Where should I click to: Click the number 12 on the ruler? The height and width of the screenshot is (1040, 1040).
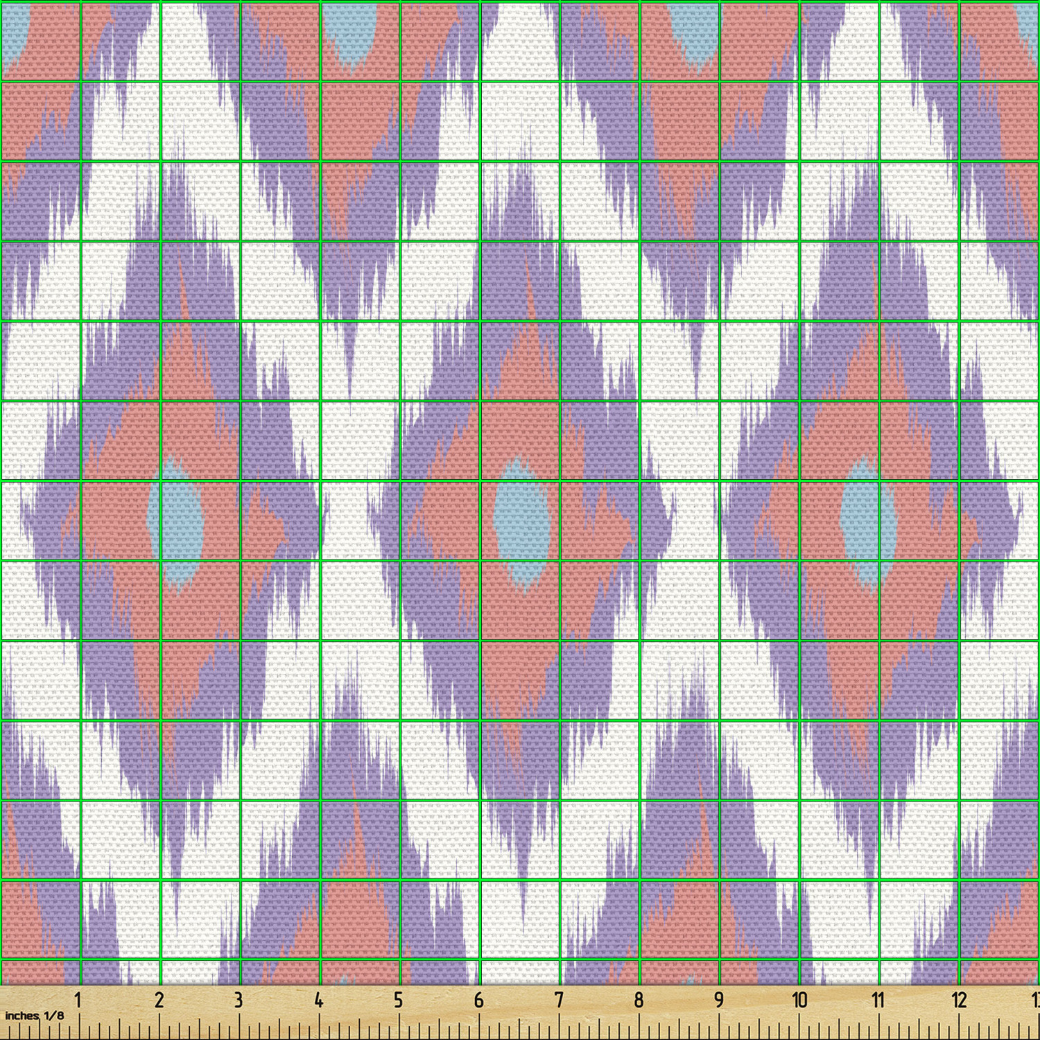coord(959,1000)
